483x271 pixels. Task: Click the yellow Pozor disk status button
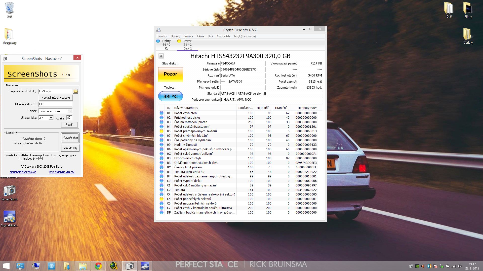(x=170, y=74)
